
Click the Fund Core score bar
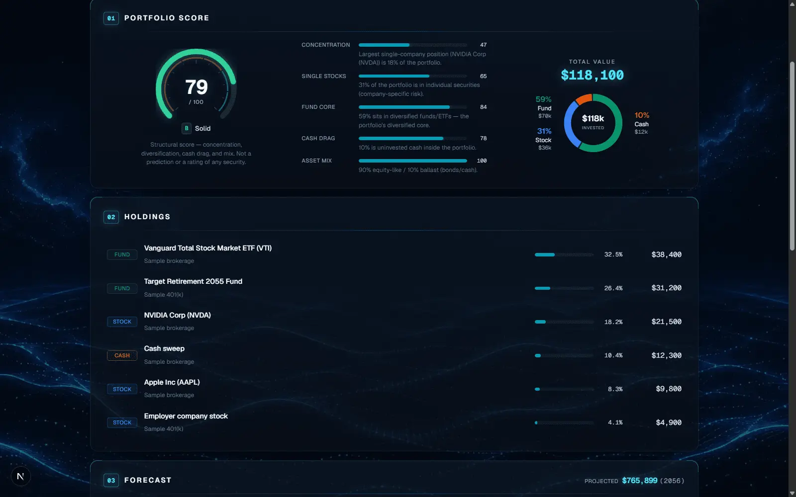[x=412, y=107]
